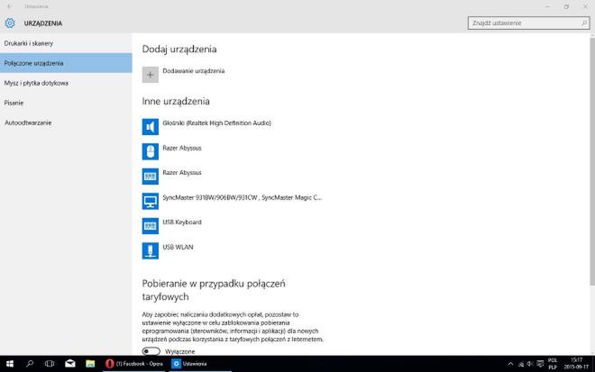The width and height of the screenshot is (595, 372).
Task: Open Drukarki i skanery section
Action: pyautogui.click(x=66, y=43)
